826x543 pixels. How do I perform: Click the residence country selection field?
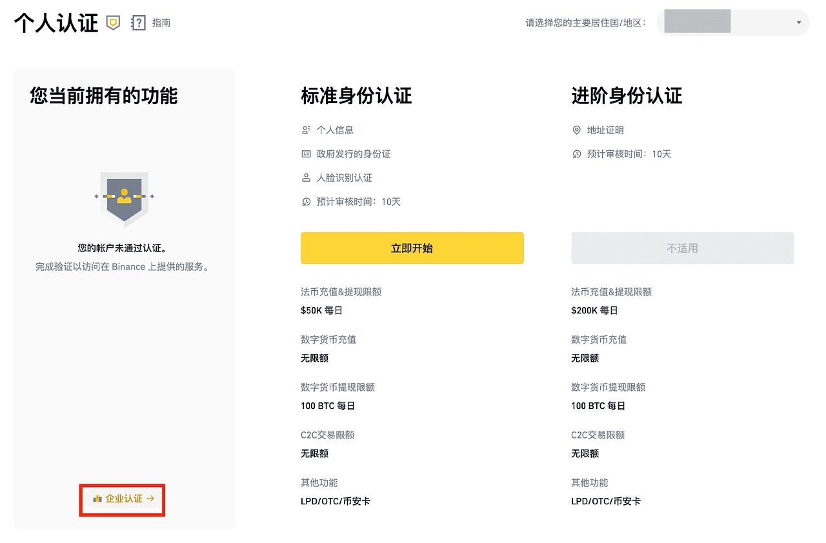pyautogui.click(x=732, y=23)
